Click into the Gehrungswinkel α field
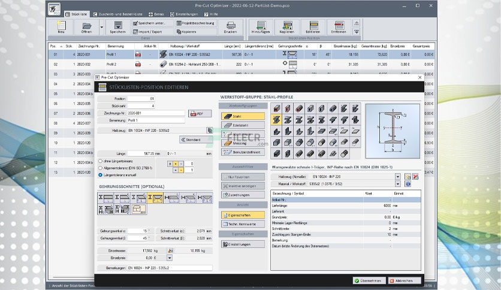501x290 pixels. click(x=138, y=231)
